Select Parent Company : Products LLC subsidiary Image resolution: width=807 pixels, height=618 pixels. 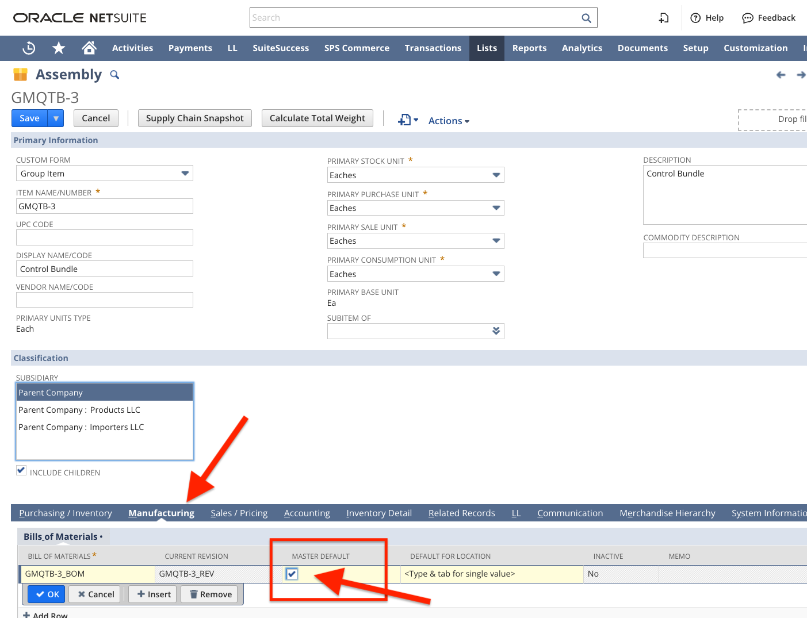pyautogui.click(x=105, y=410)
